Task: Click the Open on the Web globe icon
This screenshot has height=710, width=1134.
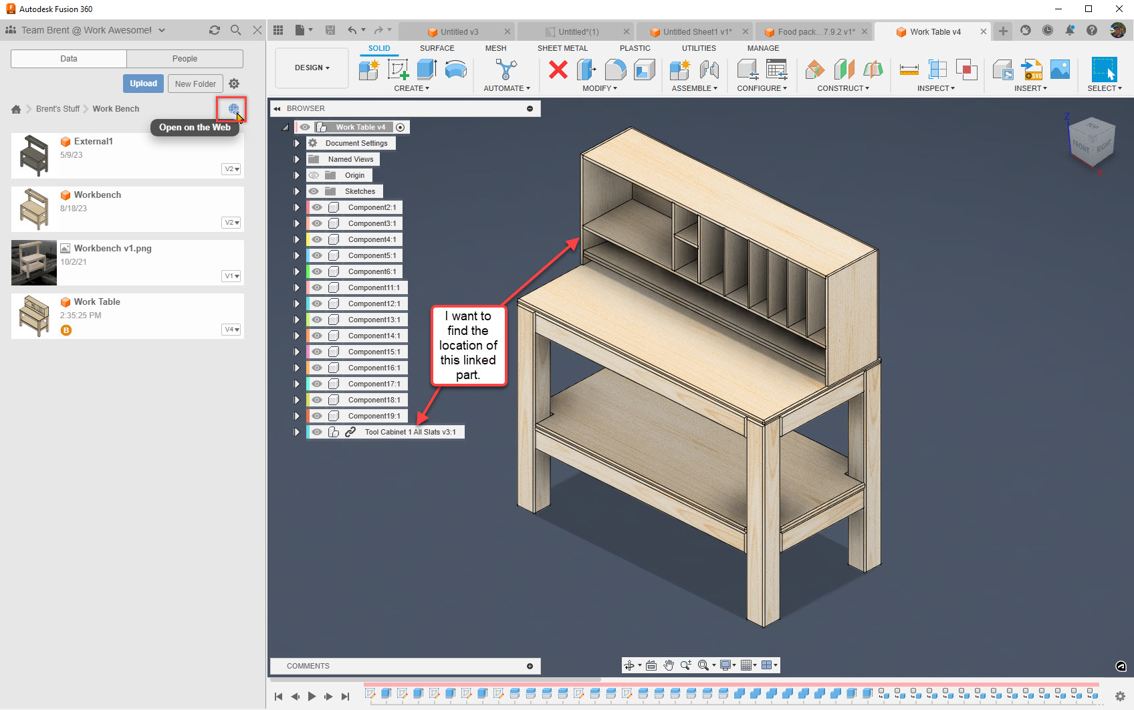Action: tap(232, 108)
